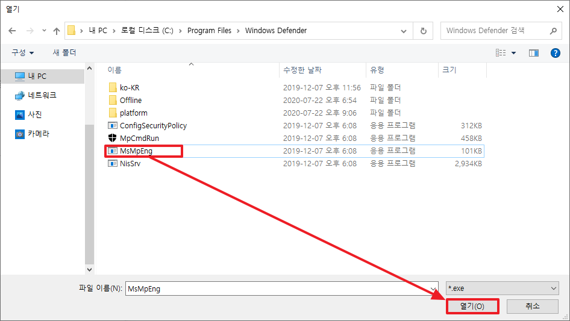
Task: Close the 열기 dialog
Action: [560, 9]
